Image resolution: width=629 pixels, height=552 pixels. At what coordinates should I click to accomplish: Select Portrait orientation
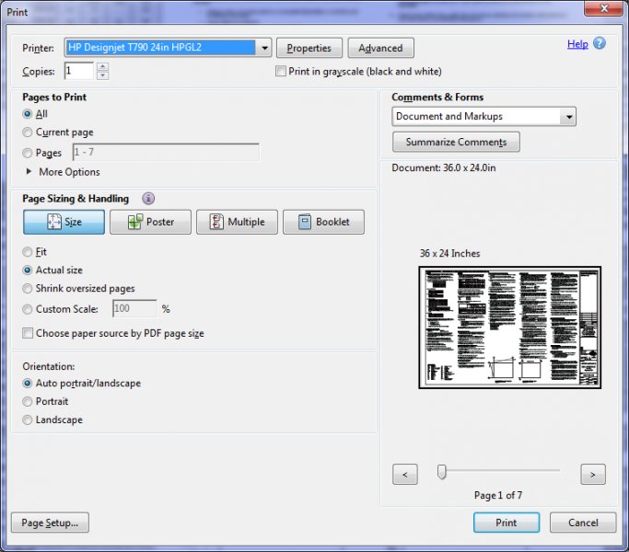[28, 401]
